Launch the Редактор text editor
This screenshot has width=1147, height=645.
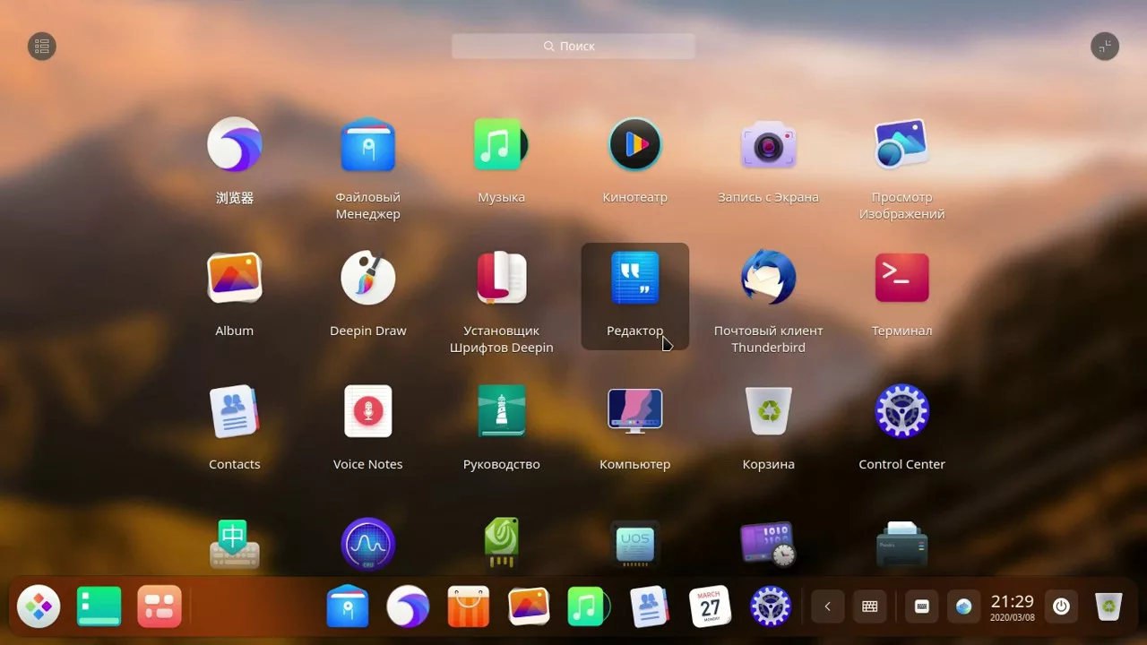[x=634, y=278]
